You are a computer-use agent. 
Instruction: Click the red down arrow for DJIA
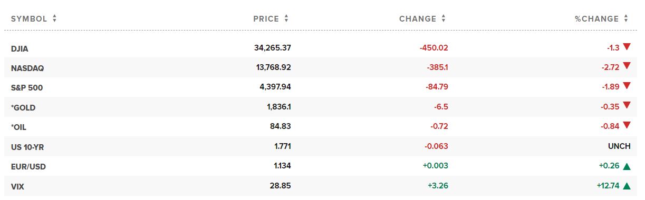click(627, 47)
